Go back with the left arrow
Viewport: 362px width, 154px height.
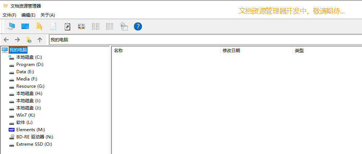(x=6, y=40)
